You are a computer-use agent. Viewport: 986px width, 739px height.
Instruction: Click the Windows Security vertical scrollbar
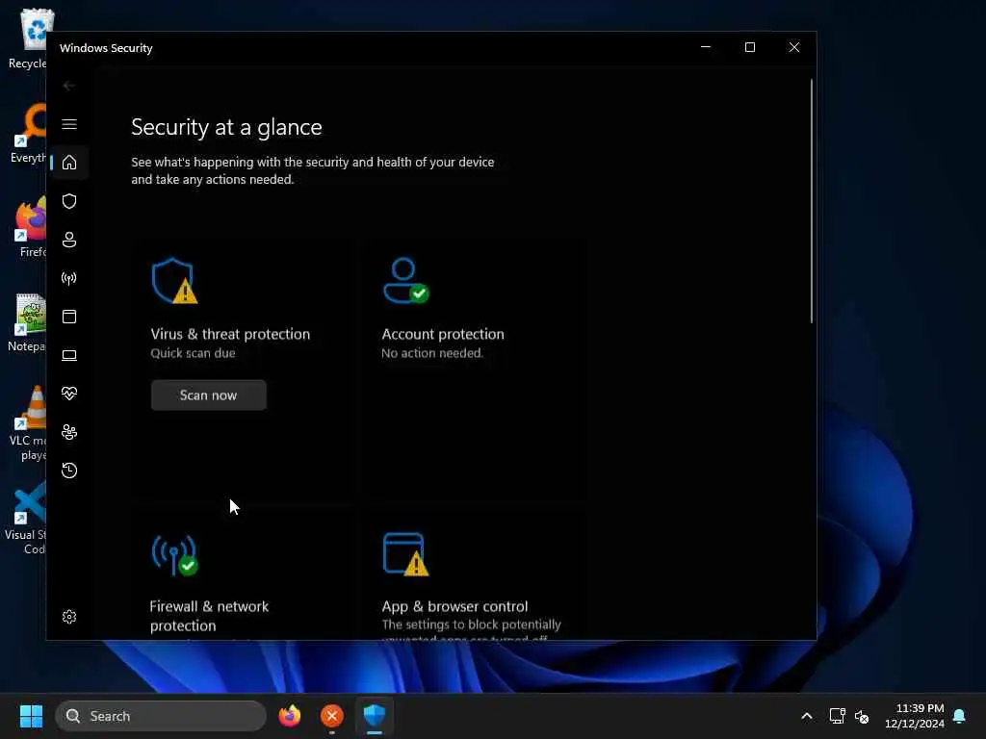[x=811, y=201]
